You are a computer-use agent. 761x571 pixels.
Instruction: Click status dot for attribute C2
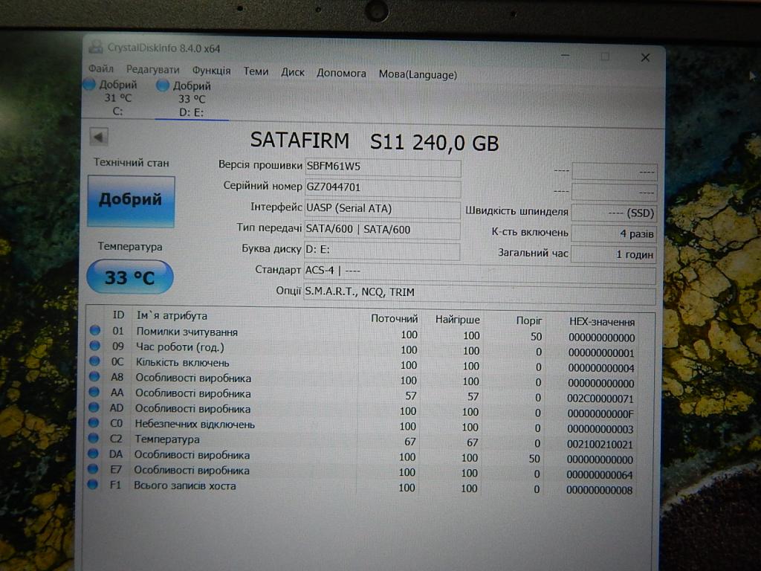[93, 438]
